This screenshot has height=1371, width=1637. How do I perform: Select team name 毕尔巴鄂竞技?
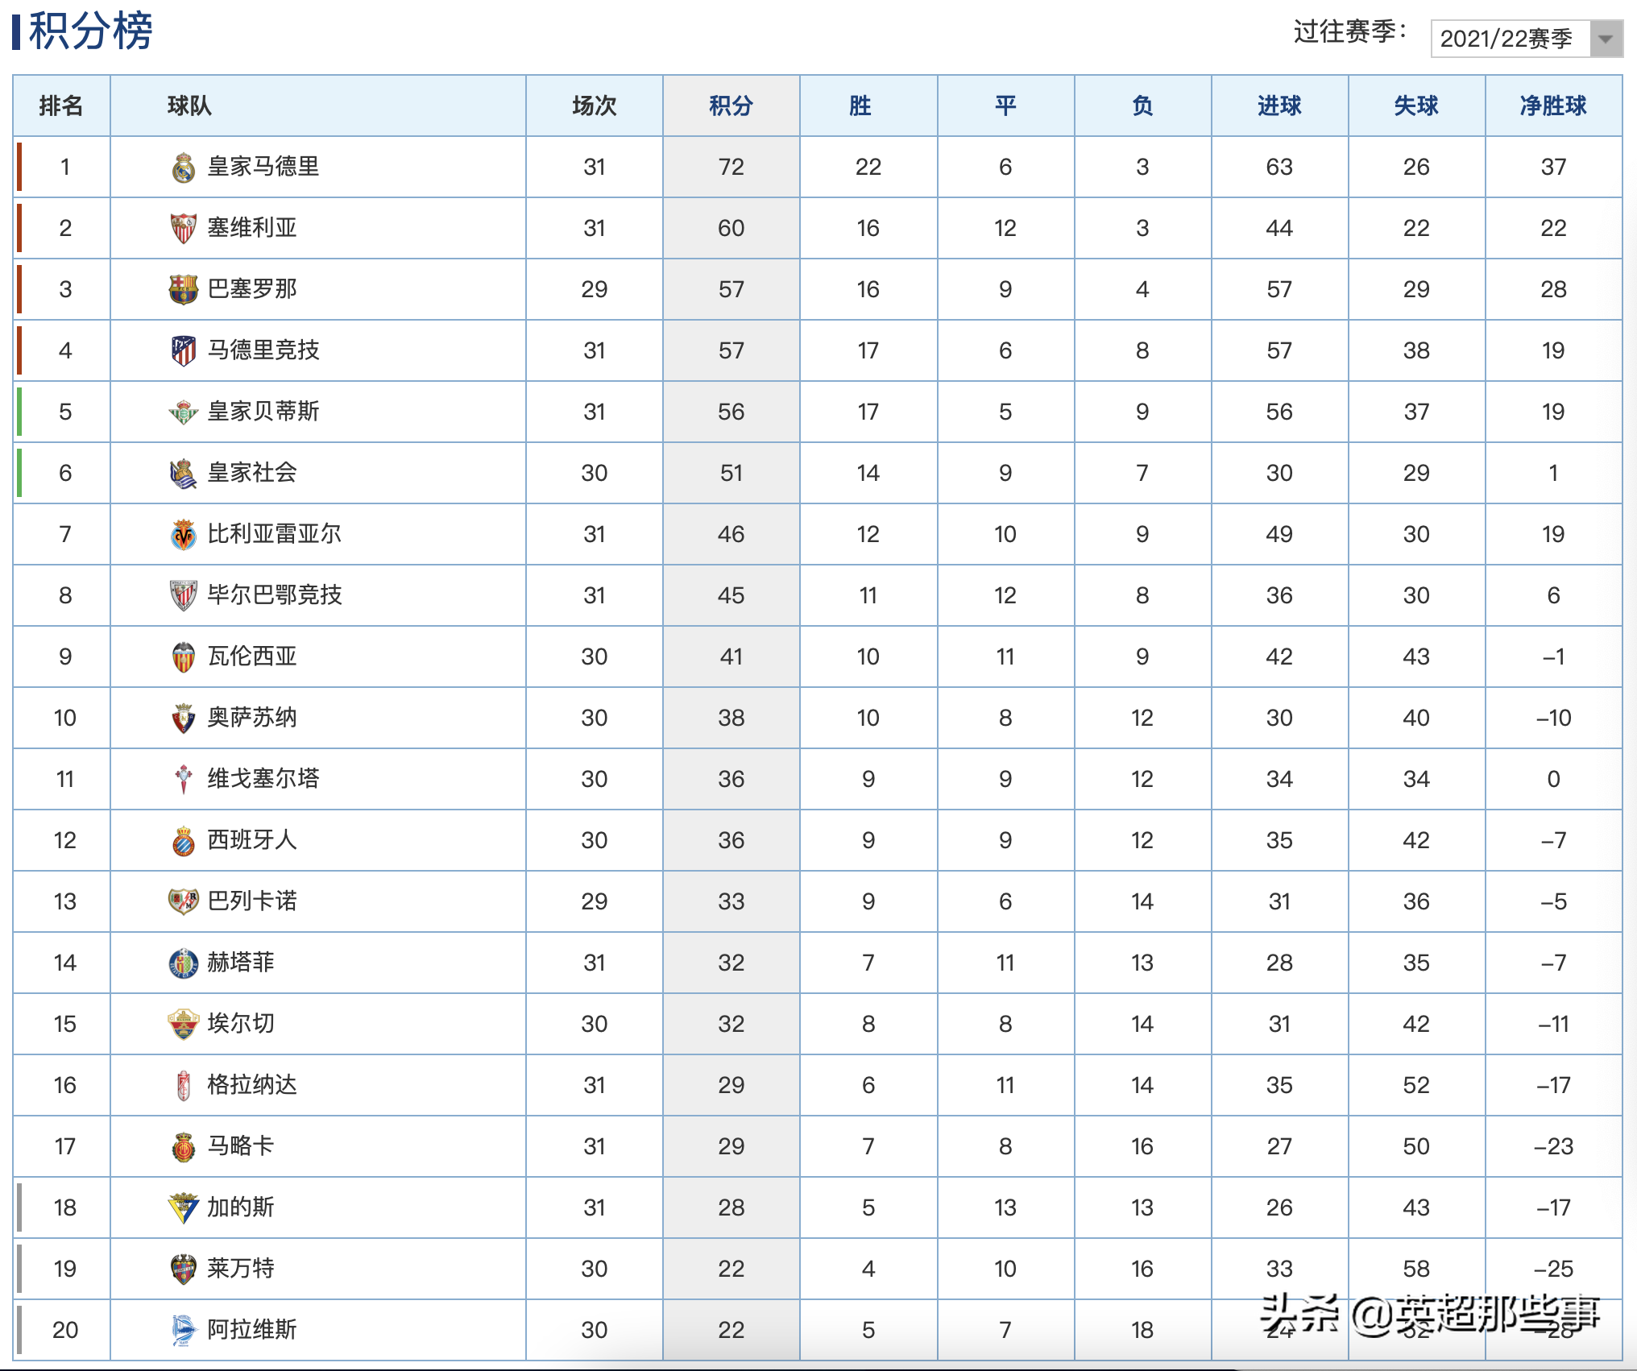(275, 595)
